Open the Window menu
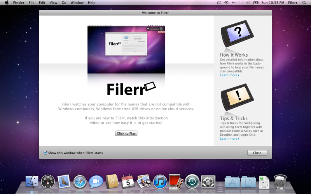 (x=77, y=3)
